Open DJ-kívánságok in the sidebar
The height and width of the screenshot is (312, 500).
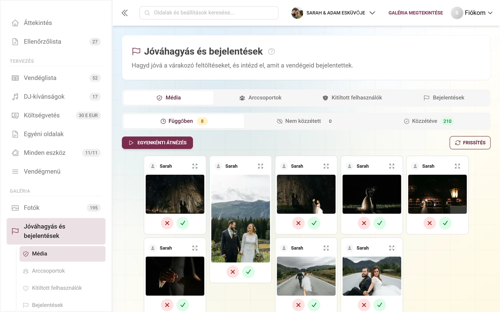[x=56, y=97]
